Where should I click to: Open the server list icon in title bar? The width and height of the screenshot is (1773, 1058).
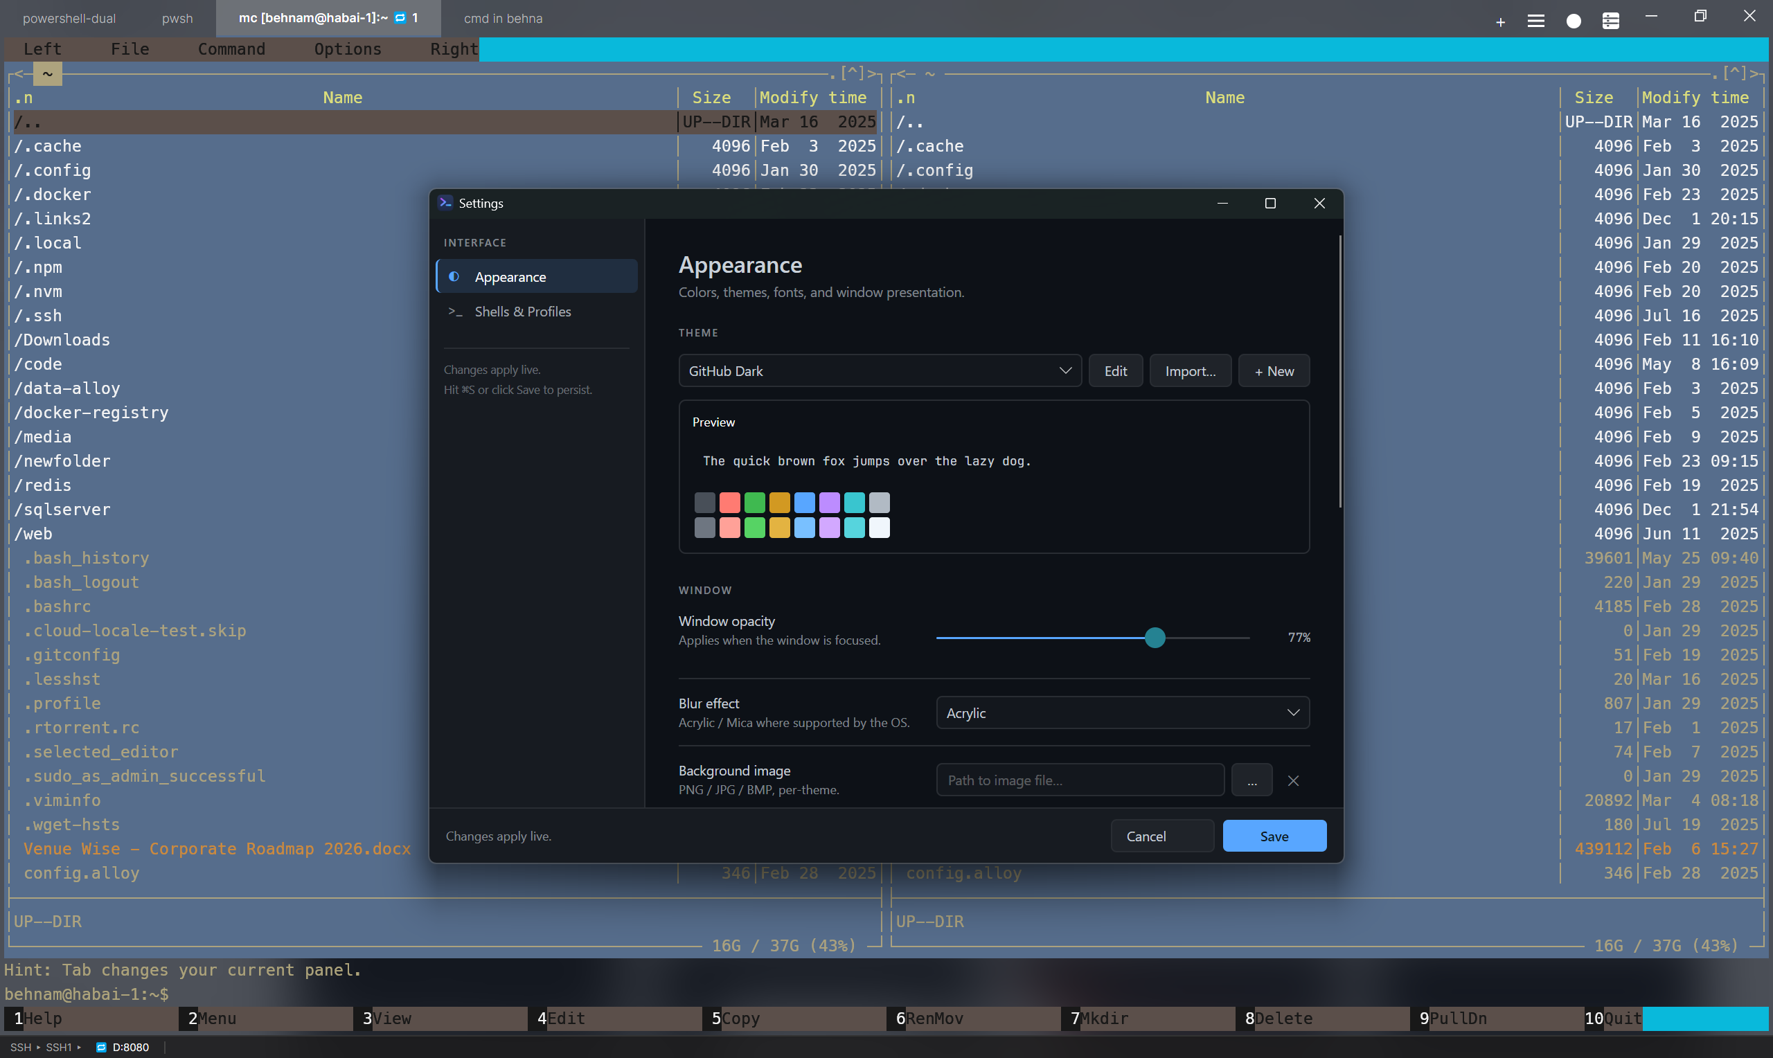[1610, 21]
